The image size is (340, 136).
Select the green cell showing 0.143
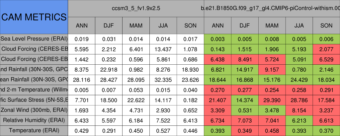[x=217, y=49]
